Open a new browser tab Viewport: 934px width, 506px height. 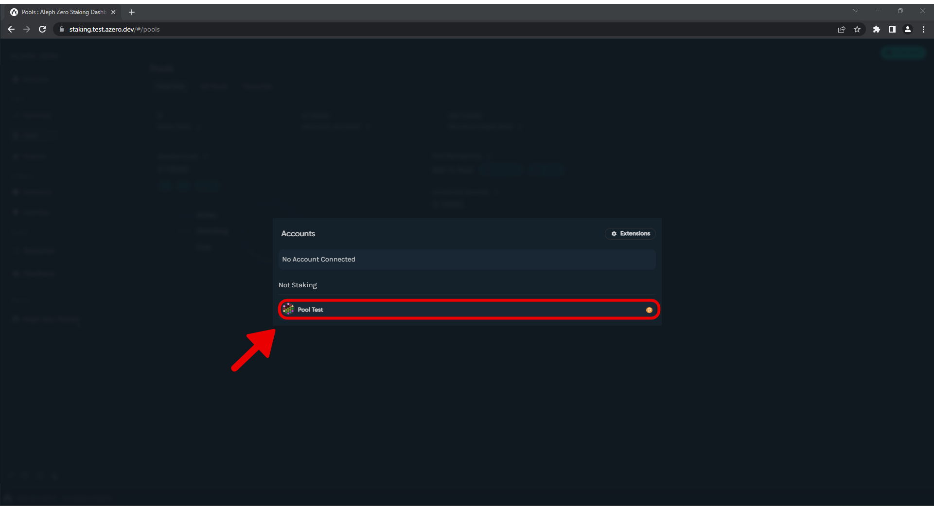coord(132,12)
